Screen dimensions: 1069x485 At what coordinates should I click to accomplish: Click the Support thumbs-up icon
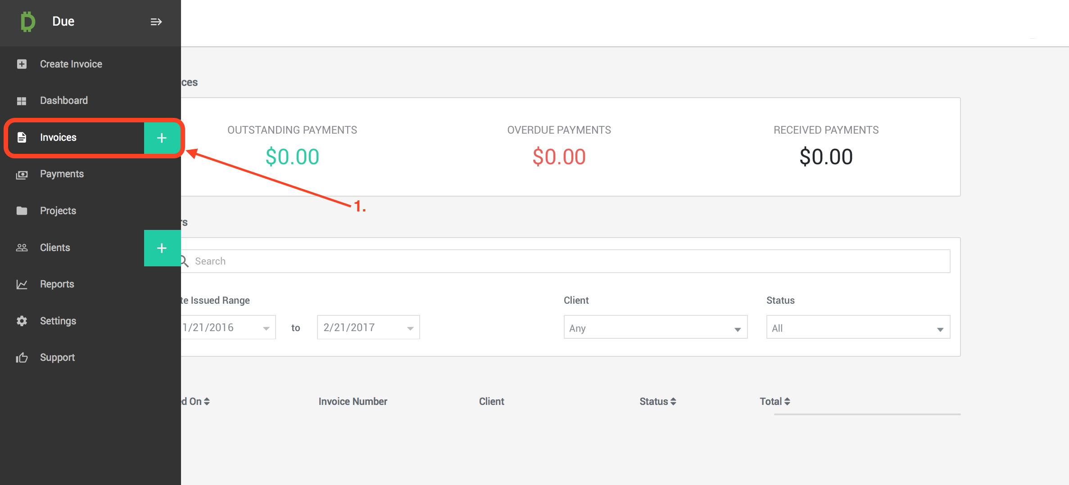click(x=22, y=358)
